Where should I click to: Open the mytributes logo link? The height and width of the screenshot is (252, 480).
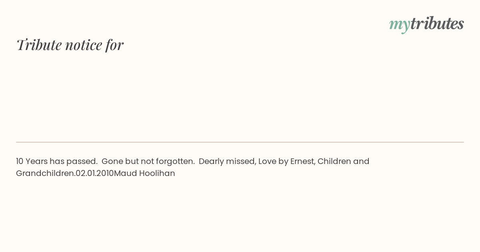(426, 24)
